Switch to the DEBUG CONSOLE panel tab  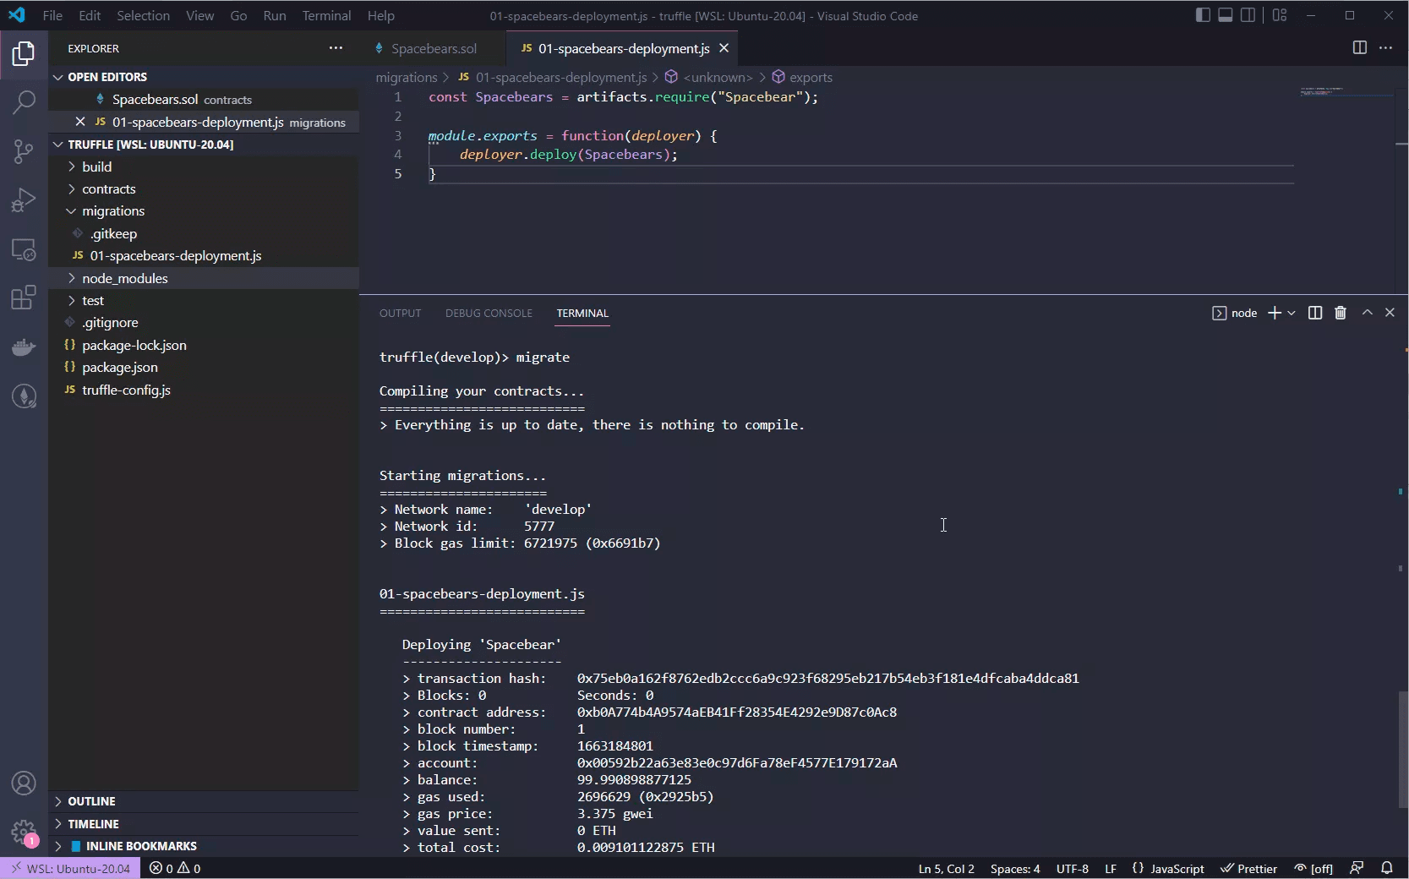tap(489, 313)
